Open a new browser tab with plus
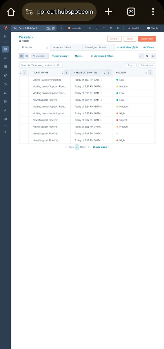 108,12
